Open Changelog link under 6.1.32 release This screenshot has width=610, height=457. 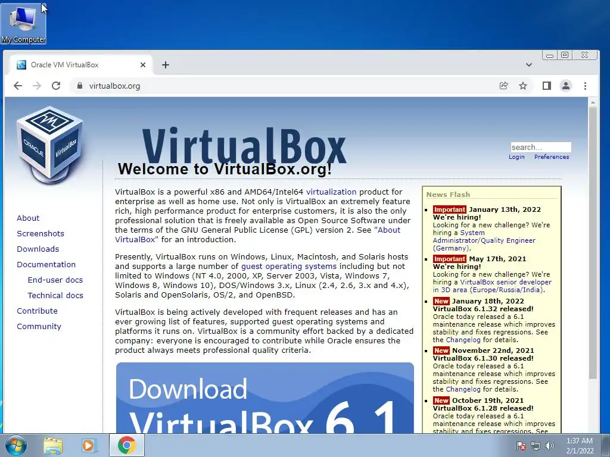coord(463,340)
